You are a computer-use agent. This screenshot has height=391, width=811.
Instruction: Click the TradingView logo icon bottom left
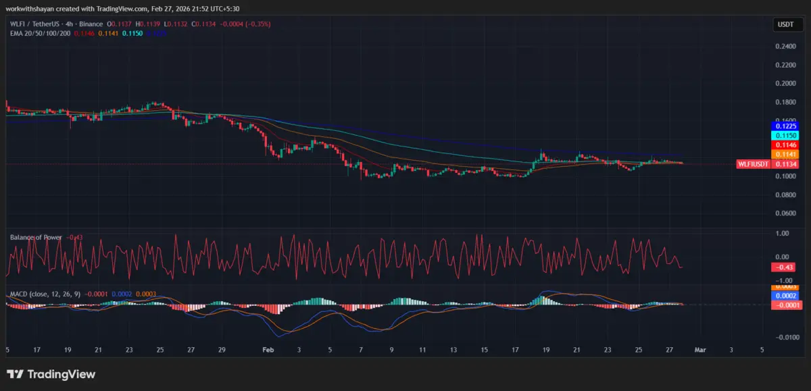click(15, 373)
